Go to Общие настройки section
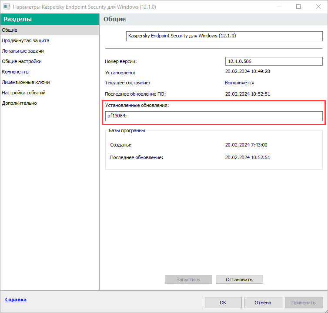The height and width of the screenshot is (313, 328). point(50,61)
